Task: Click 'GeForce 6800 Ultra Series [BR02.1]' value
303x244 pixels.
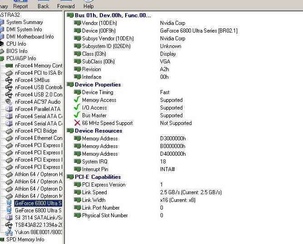Action: click(199, 31)
